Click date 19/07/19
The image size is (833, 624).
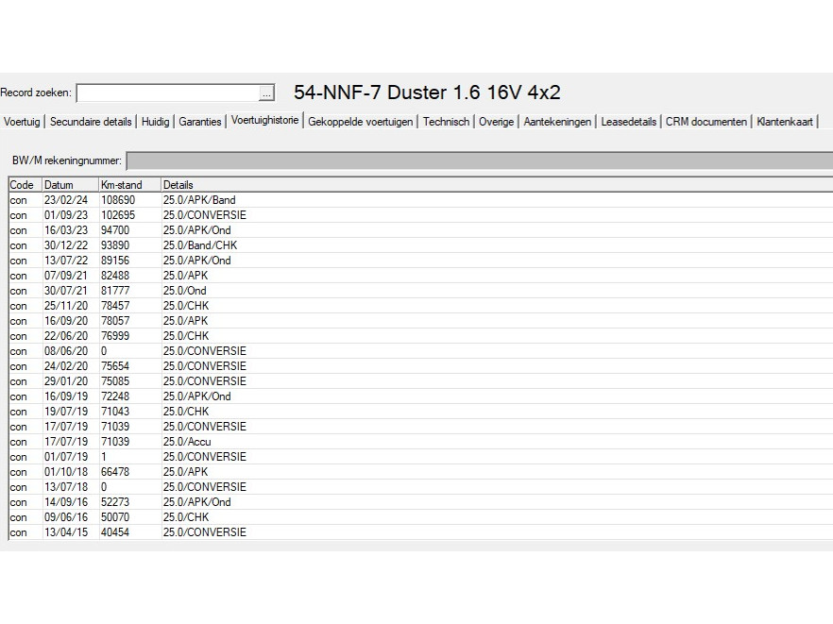(66, 412)
